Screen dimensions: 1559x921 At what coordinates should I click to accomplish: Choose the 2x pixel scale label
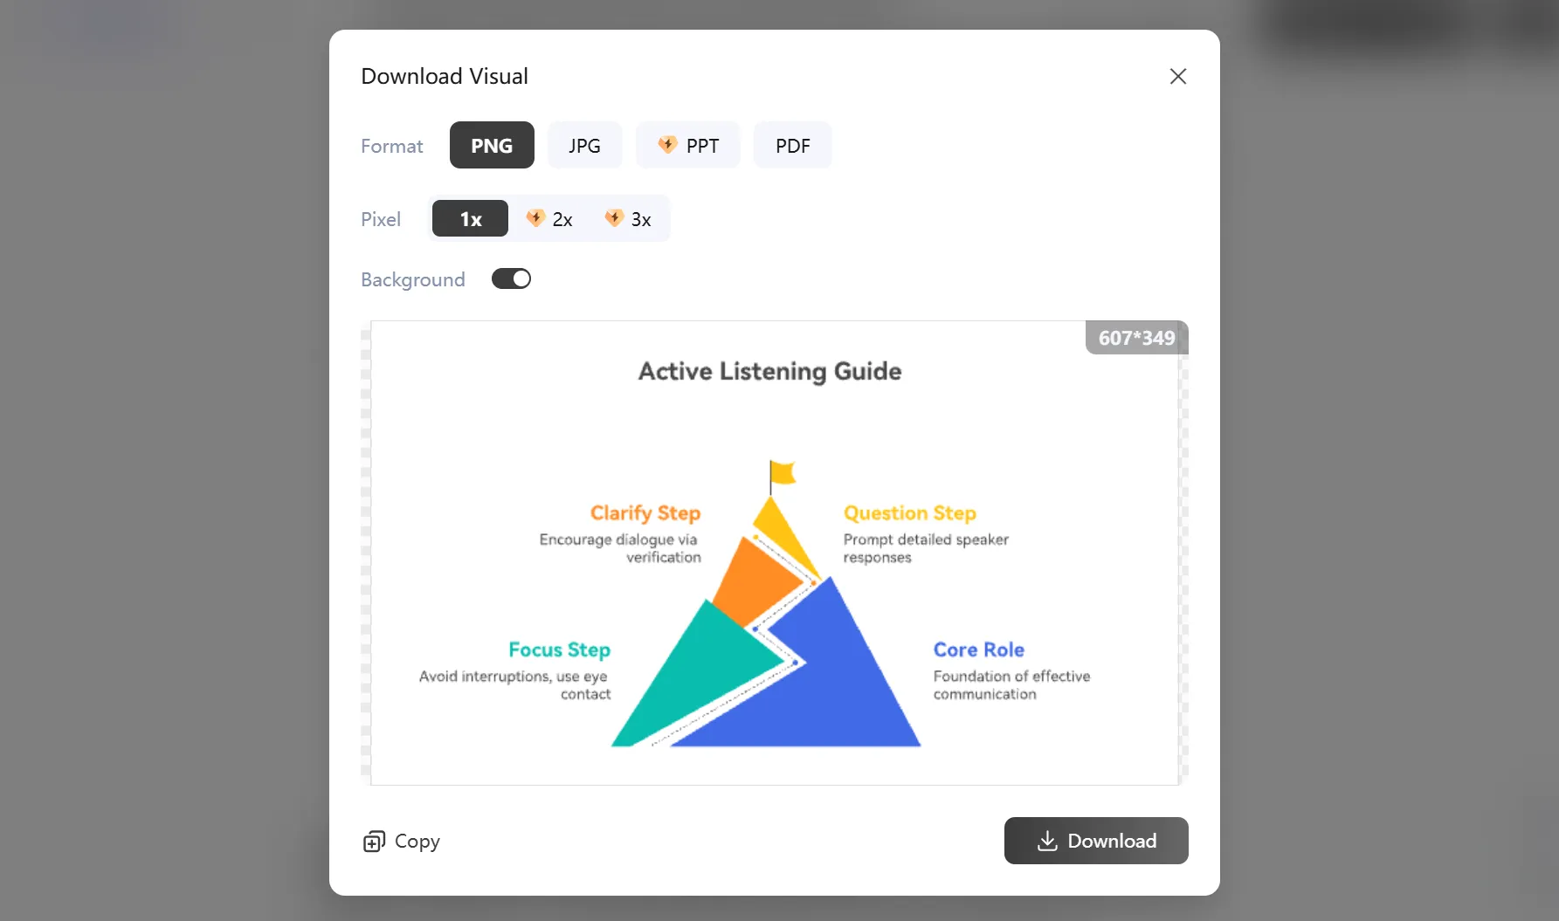tap(562, 219)
